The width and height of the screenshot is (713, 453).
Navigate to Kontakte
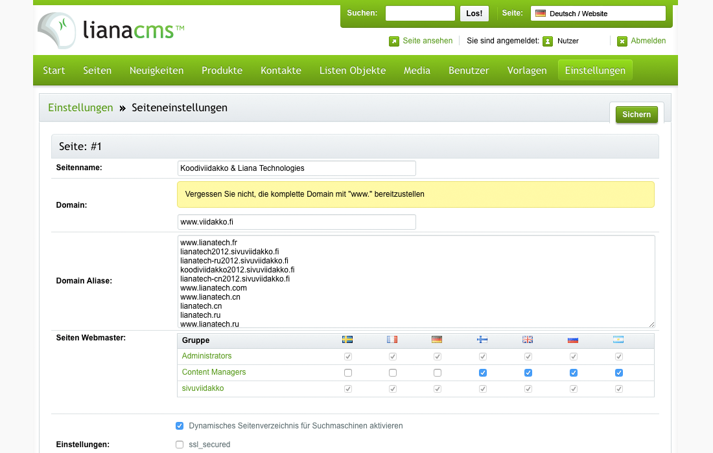[281, 71]
